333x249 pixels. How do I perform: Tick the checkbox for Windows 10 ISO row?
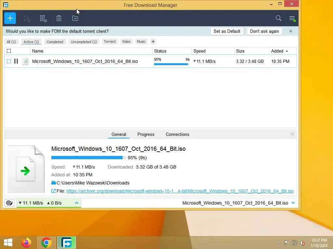(9, 61)
